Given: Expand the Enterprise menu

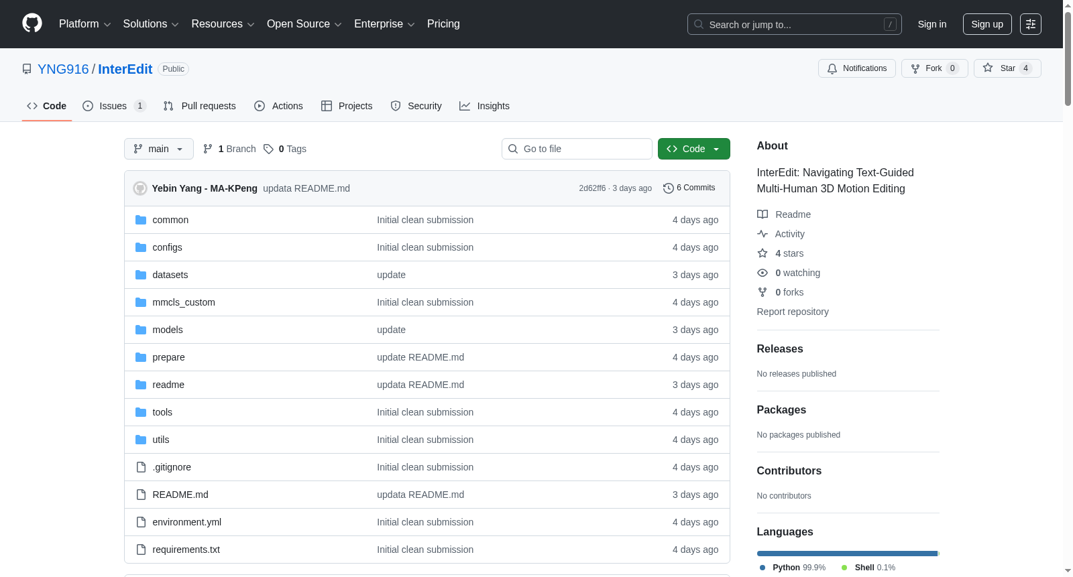Looking at the screenshot, I should [385, 24].
